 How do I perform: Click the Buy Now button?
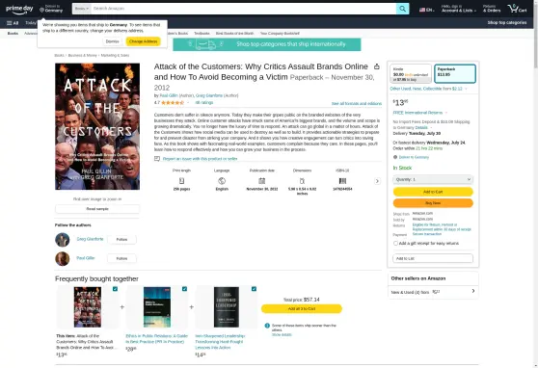click(x=433, y=203)
